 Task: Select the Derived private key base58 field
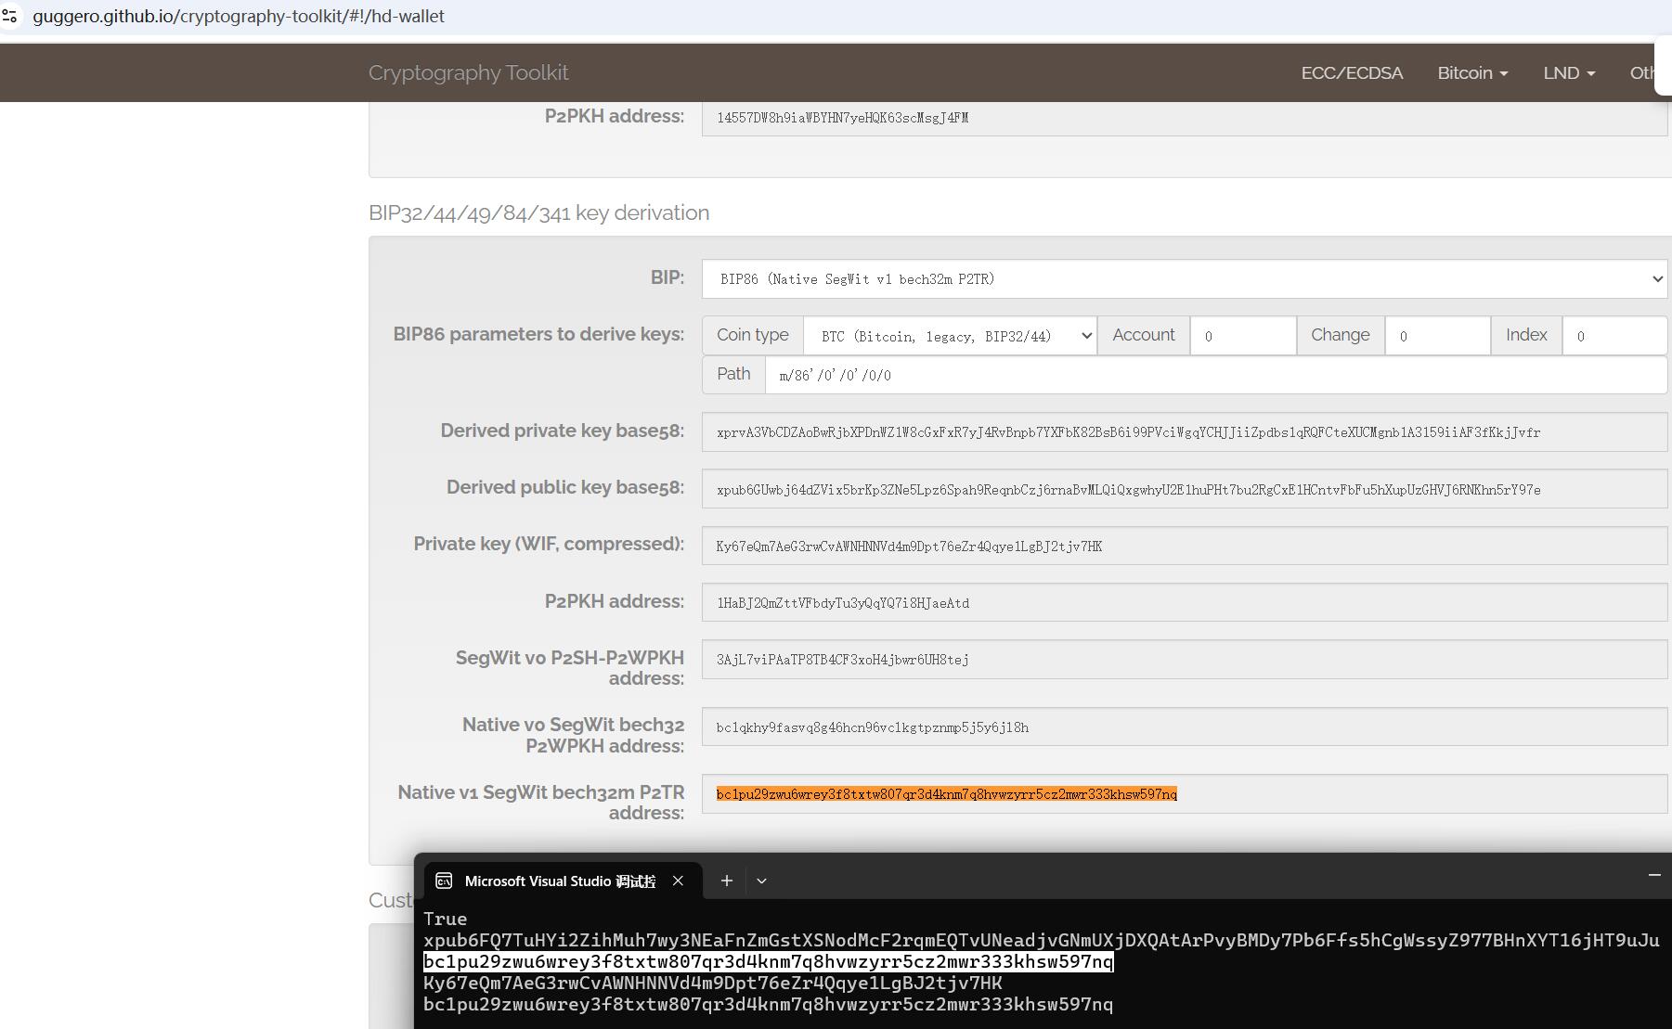tap(1184, 432)
